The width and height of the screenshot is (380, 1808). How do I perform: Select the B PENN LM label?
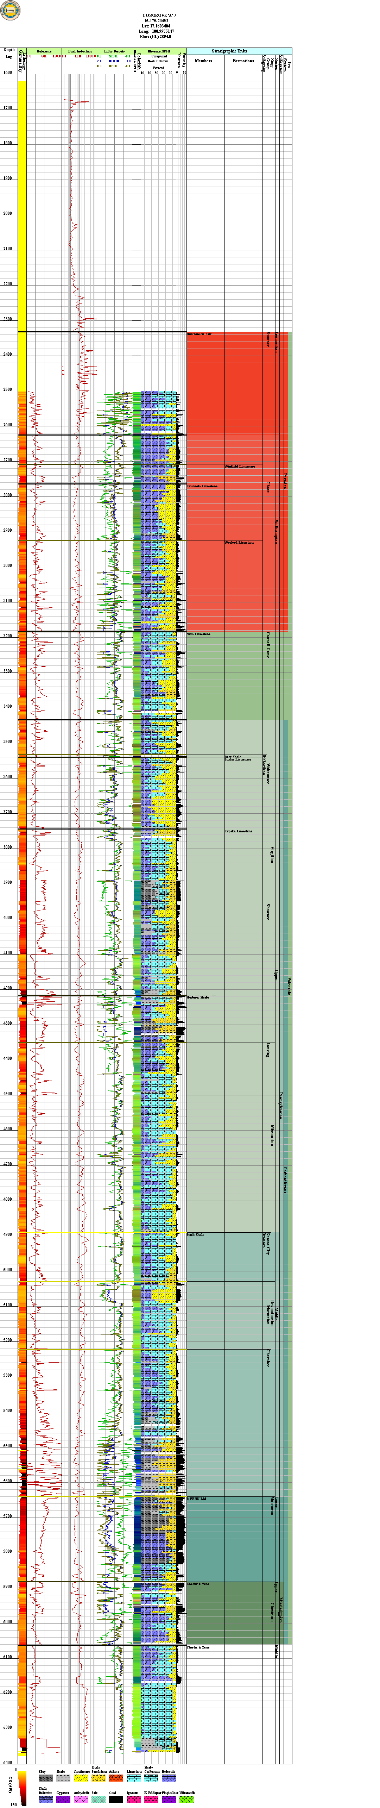click(x=196, y=1499)
